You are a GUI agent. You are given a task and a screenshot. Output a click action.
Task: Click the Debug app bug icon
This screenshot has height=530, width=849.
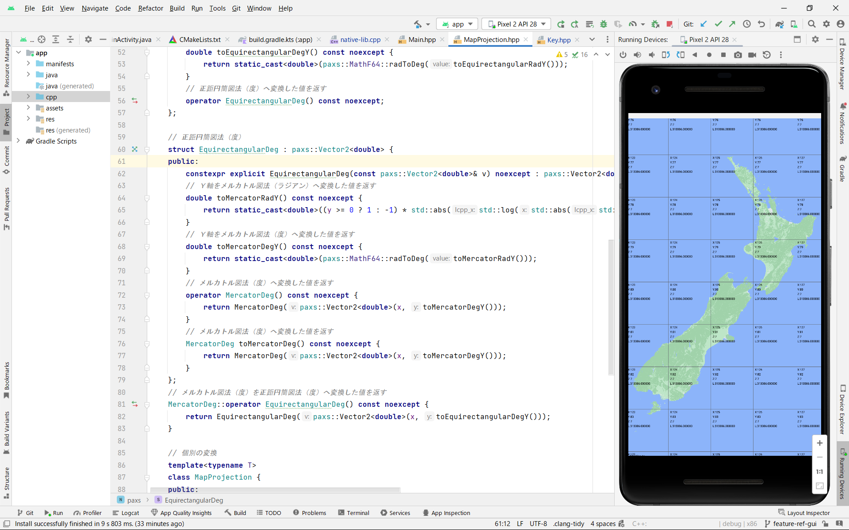pyautogui.click(x=604, y=24)
